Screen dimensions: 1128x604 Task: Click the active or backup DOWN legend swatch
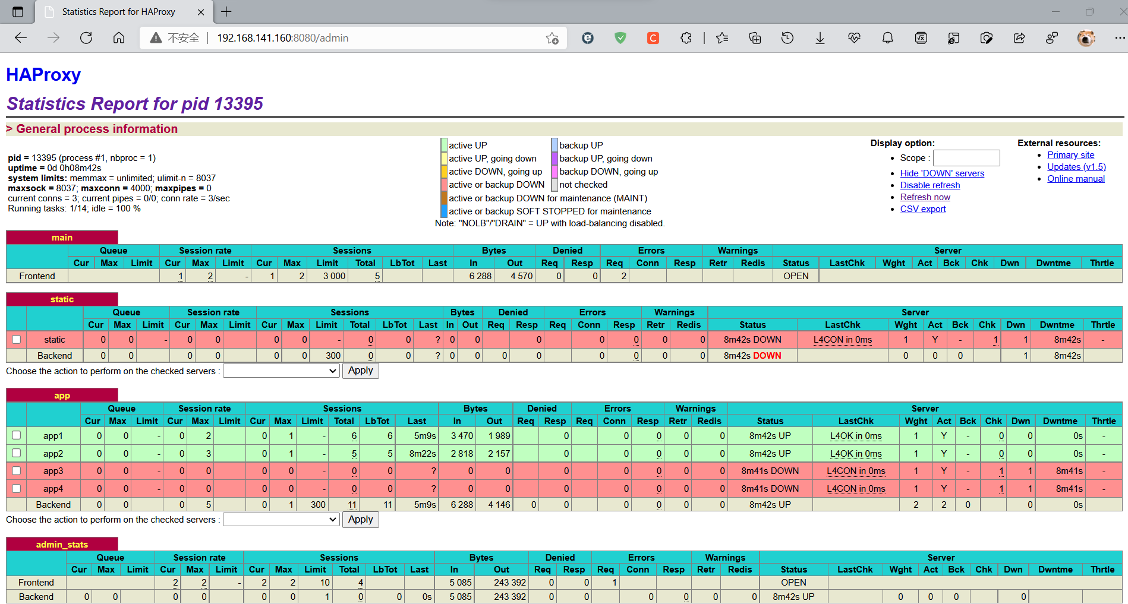point(444,185)
